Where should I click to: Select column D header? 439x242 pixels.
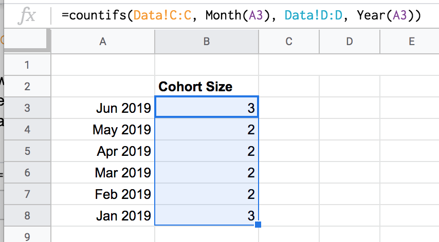350,42
